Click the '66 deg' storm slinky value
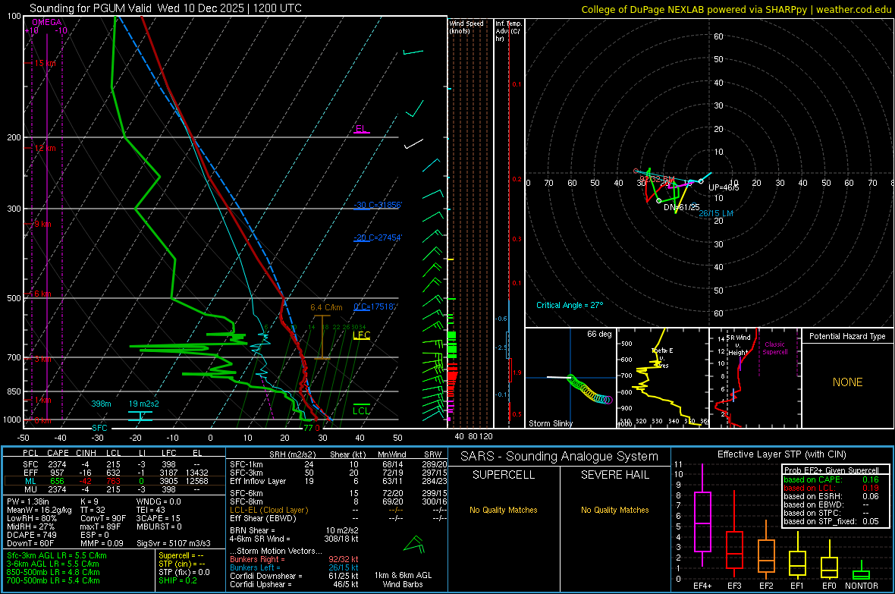This screenshot has height=594, width=895. (598, 334)
